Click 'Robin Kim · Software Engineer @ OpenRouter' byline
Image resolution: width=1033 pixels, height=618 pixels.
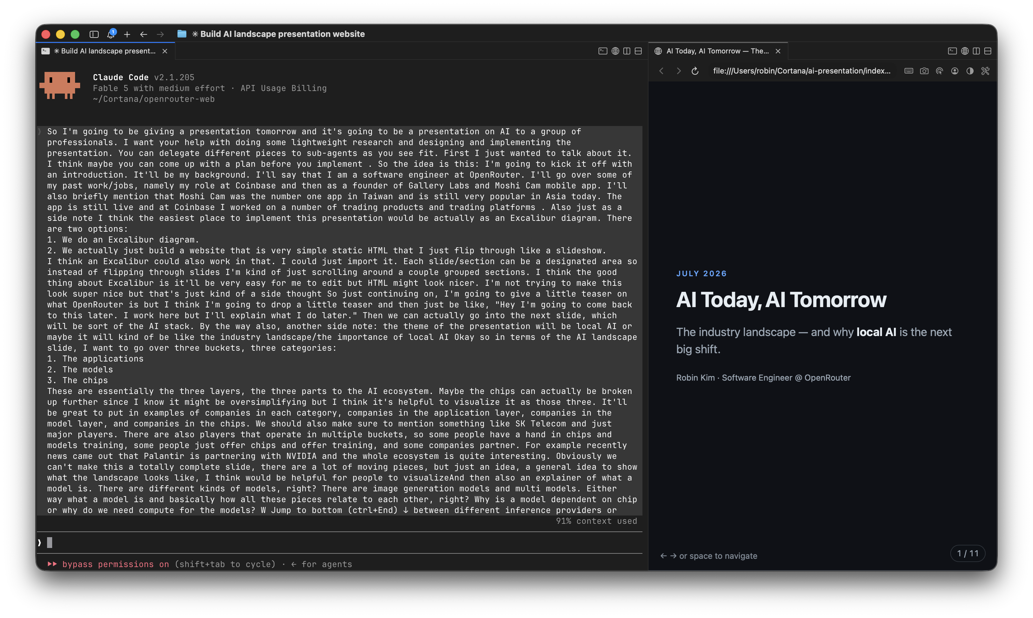click(763, 378)
